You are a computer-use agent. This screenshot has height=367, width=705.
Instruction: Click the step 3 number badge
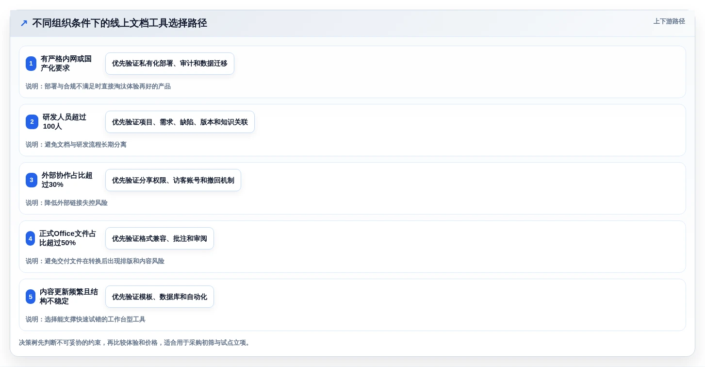(x=32, y=180)
